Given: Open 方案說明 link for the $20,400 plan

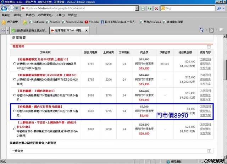Looking at the screenshot, I should 205,125.
